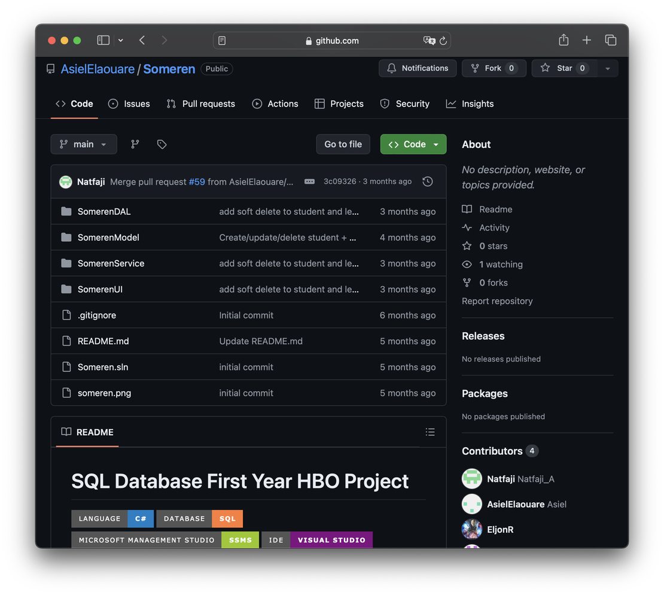Click the branches icon beside main
This screenshot has height=595, width=664.
135,144
